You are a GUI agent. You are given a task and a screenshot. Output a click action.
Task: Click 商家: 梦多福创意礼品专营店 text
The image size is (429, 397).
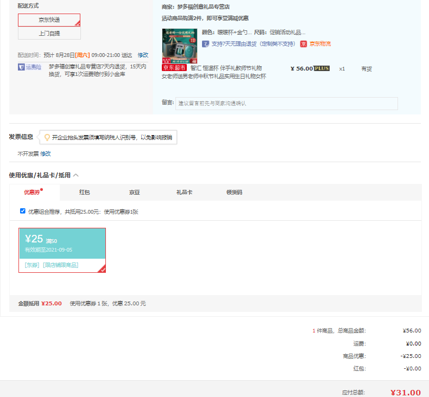coord(195,7)
